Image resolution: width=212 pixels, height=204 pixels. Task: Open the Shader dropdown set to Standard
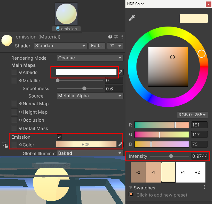60,46
